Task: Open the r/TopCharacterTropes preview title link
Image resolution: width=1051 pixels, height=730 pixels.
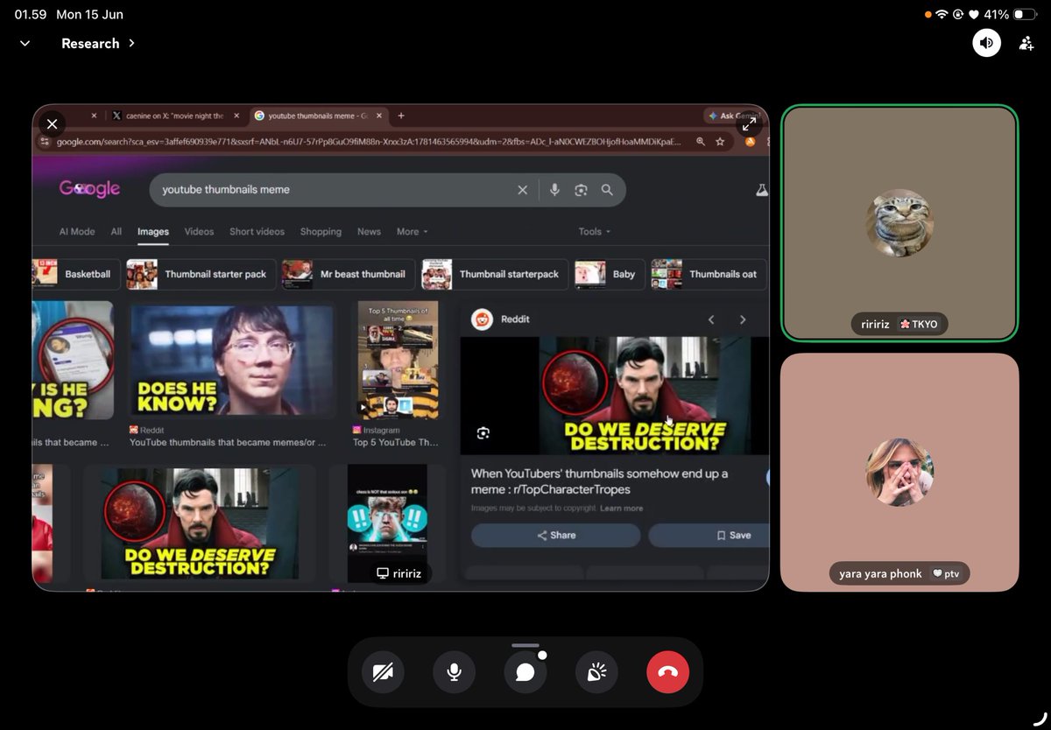Action: click(x=600, y=481)
